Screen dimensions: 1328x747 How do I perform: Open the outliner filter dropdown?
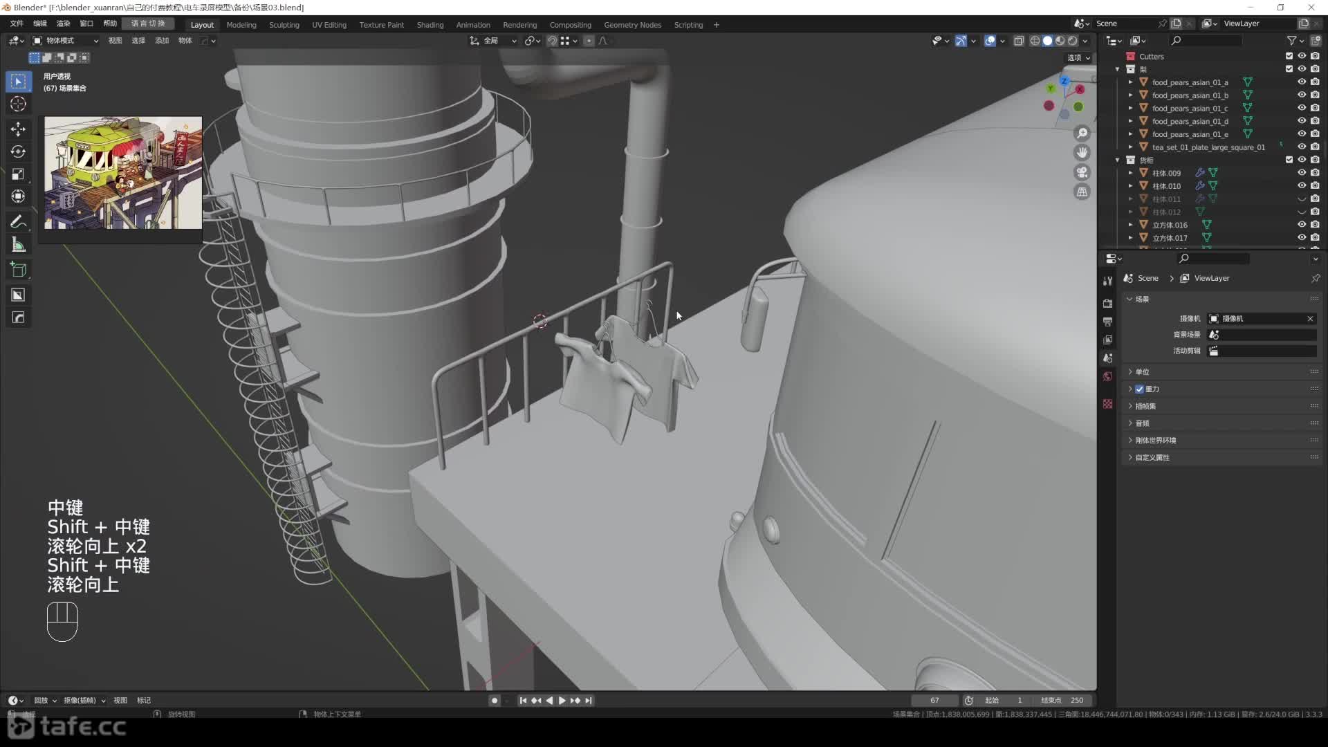click(1294, 41)
